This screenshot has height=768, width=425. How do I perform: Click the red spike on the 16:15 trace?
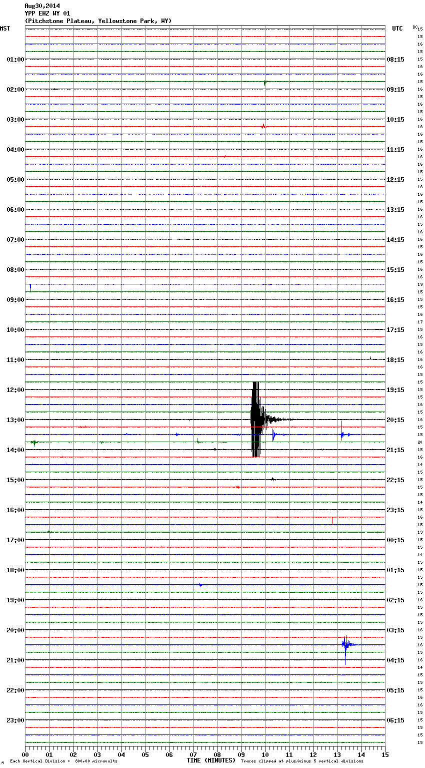click(x=332, y=520)
